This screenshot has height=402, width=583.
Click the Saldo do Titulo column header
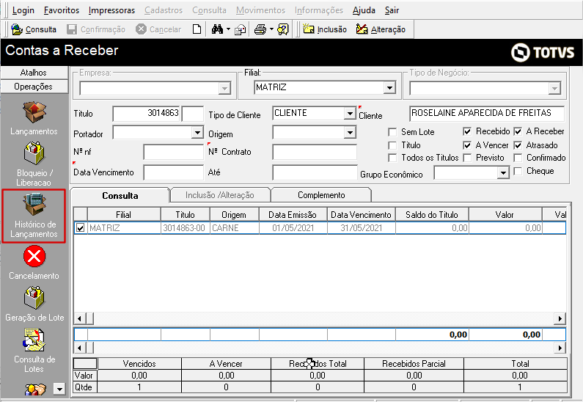pos(432,215)
